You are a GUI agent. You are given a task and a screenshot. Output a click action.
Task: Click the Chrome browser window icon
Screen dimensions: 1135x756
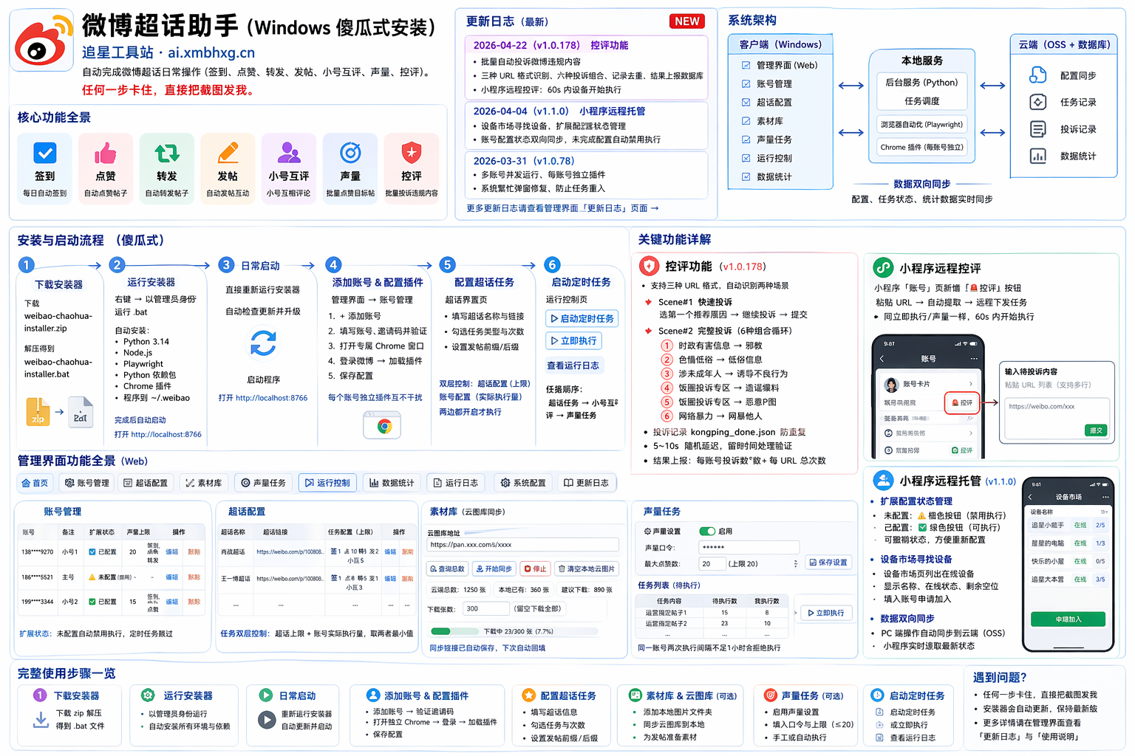(x=382, y=425)
